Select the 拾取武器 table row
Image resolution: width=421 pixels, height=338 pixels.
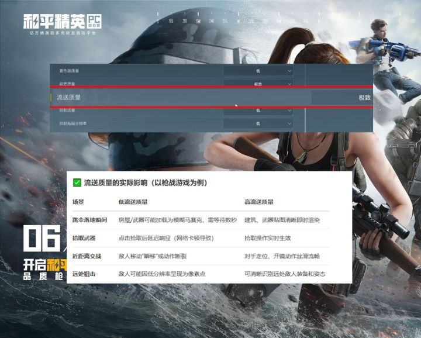pos(201,238)
